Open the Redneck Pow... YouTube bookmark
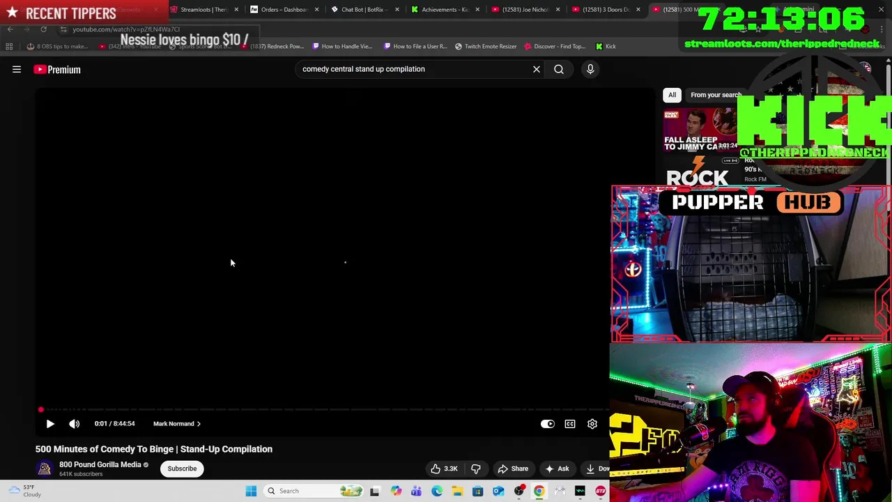Viewport: 892px width, 502px height. click(272, 46)
